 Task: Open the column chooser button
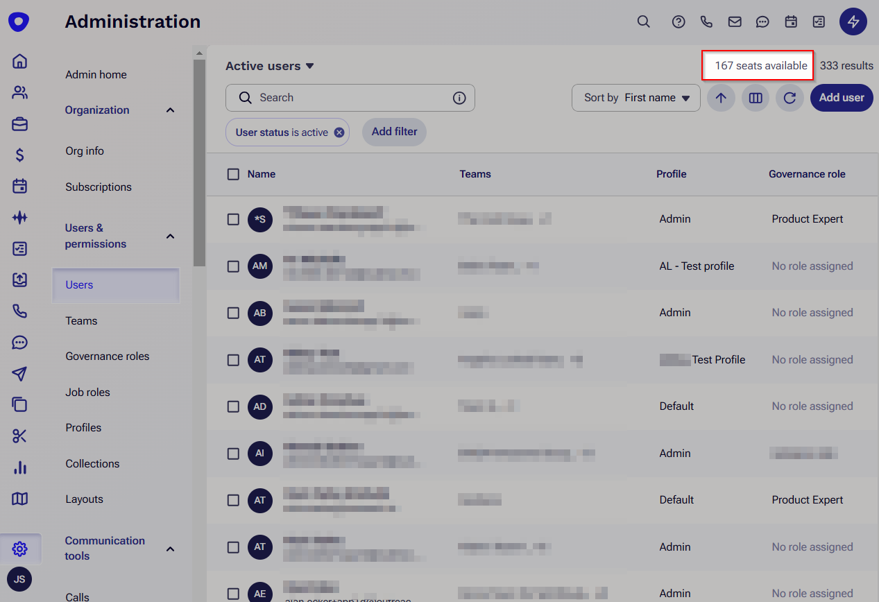[x=756, y=98]
